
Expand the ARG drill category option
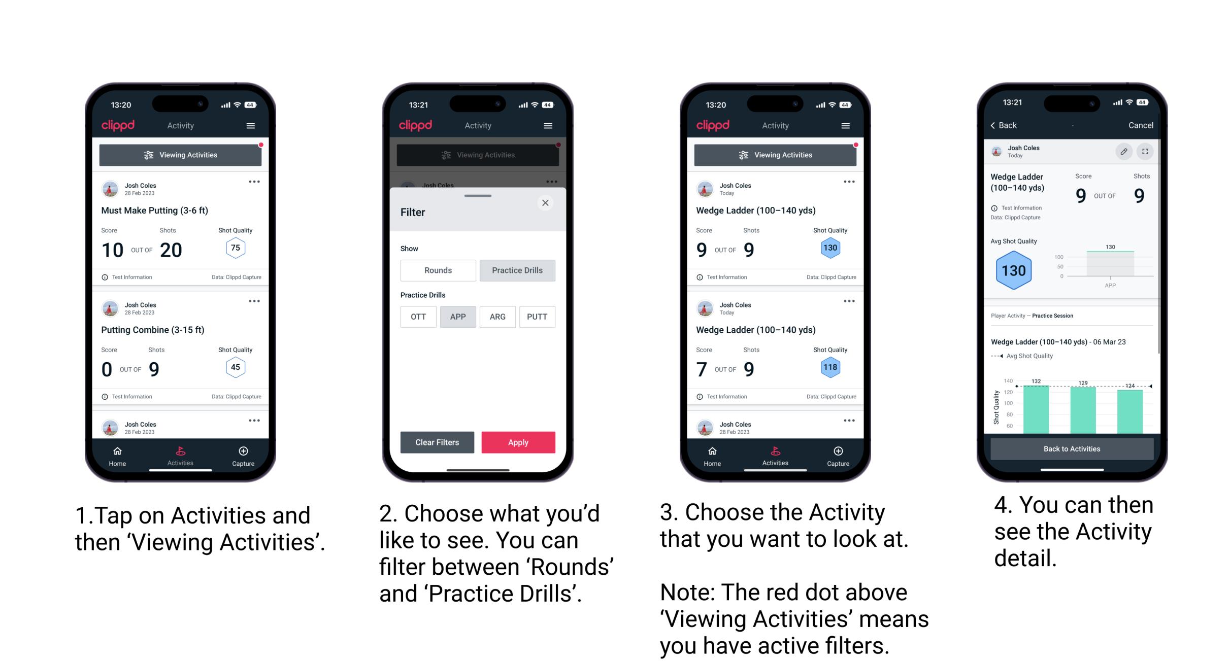(497, 317)
